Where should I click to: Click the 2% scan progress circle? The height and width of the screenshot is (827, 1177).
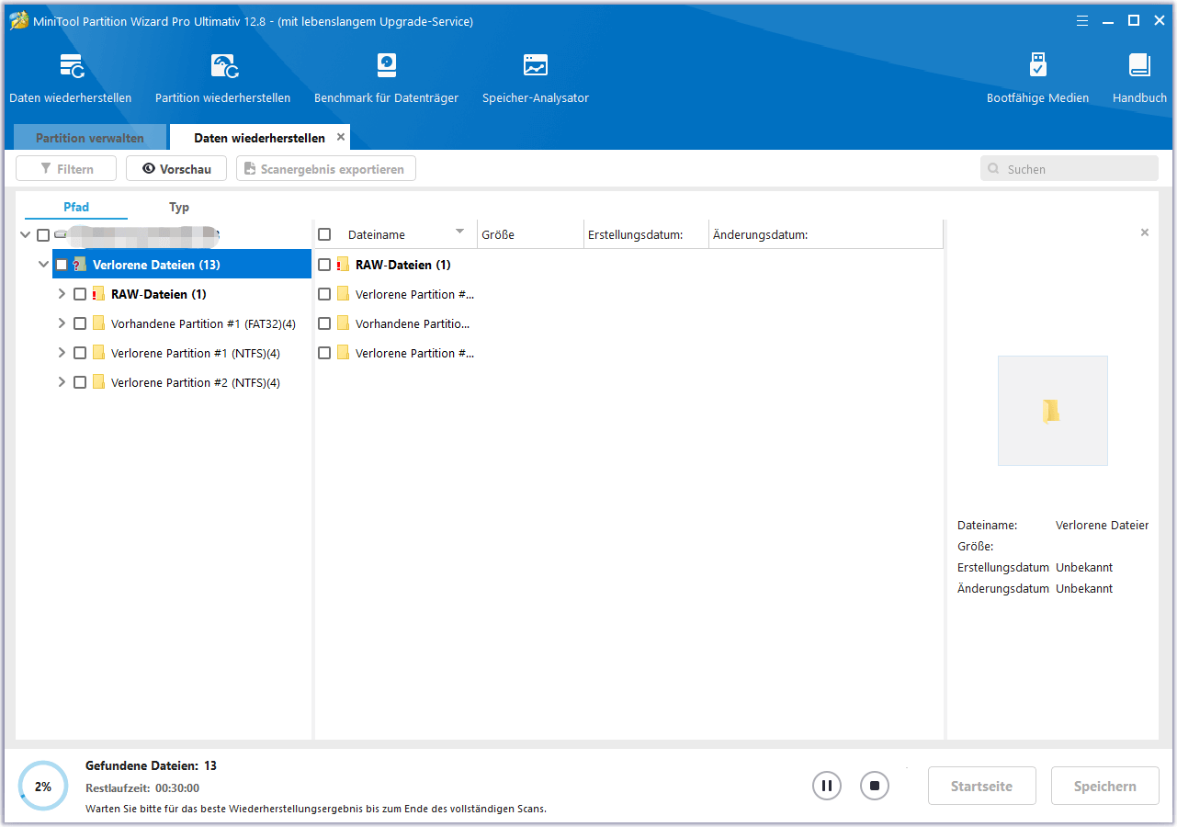pos(43,787)
